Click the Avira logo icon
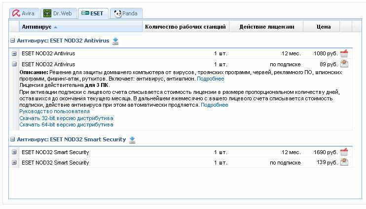 [x=16, y=13]
